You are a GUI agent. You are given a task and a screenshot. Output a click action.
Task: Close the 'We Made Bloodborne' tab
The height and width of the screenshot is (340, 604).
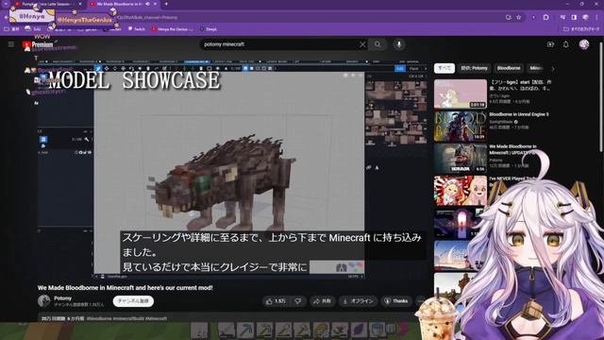tap(155, 4)
